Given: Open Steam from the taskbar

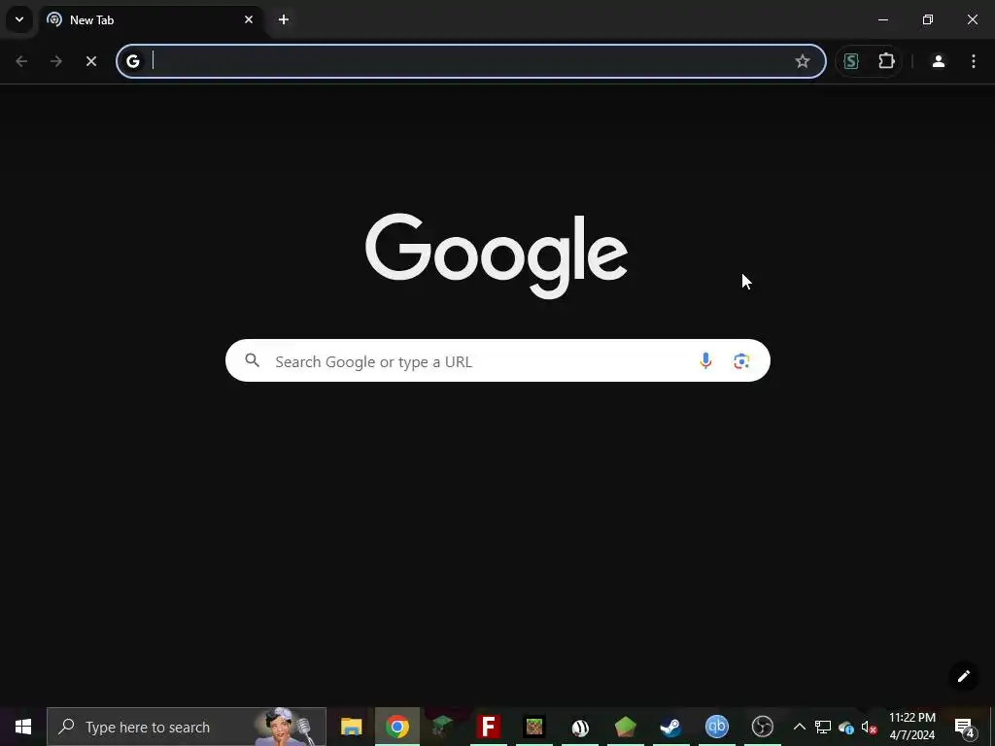Looking at the screenshot, I should coord(671,727).
